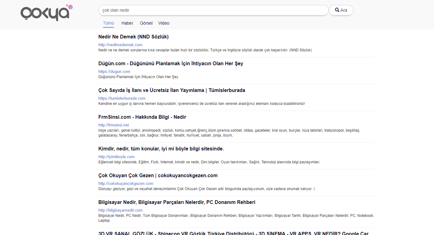Screen dimensions: 434x235
Task: Visit the bilgisayarnedir.com URL link
Action: (120, 210)
